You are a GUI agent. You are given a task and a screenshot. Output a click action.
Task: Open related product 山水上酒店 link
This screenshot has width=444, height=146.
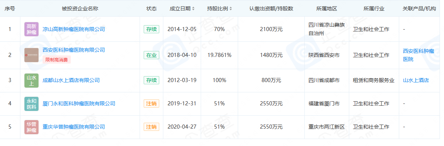point(416,81)
